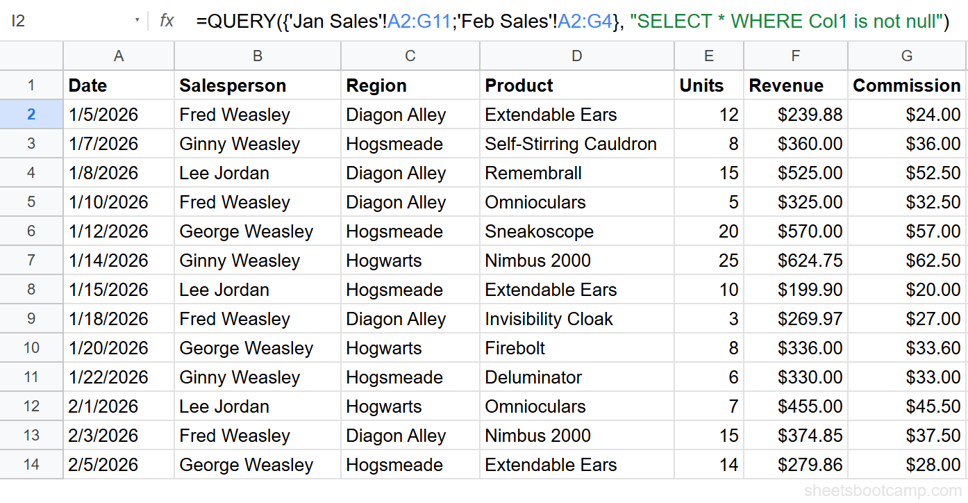Click the cell showing $624.75 revenue
Screen dimensions: 968x503
pyautogui.click(x=795, y=261)
